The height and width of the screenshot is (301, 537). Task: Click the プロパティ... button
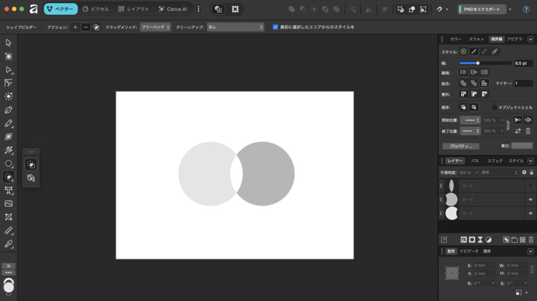click(x=460, y=146)
